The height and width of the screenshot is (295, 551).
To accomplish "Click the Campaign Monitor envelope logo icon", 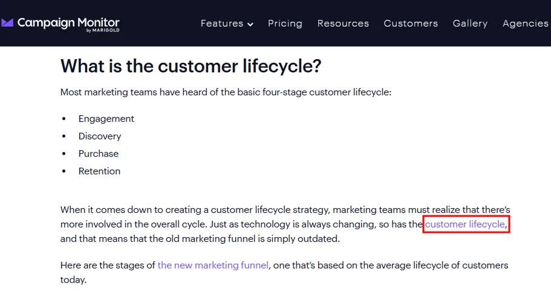I will pos(7,24).
